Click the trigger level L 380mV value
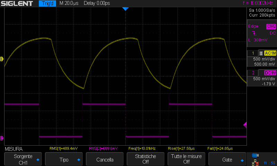The width and height of the screenshot is (277, 166). click(x=258, y=40)
